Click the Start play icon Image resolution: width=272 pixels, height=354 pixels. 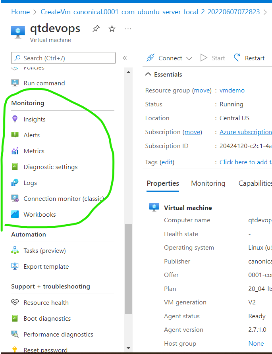pyautogui.click(x=204, y=58)
